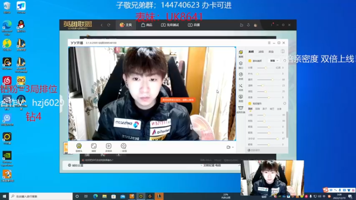Click the taskbar clock showing 2022/12/19
Image resolution: width=356 pixels, height=200 pixels.
339,196
